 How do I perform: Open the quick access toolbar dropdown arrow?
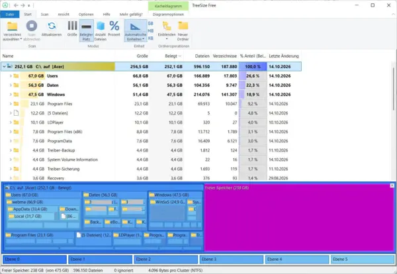[x=29, y=5]
